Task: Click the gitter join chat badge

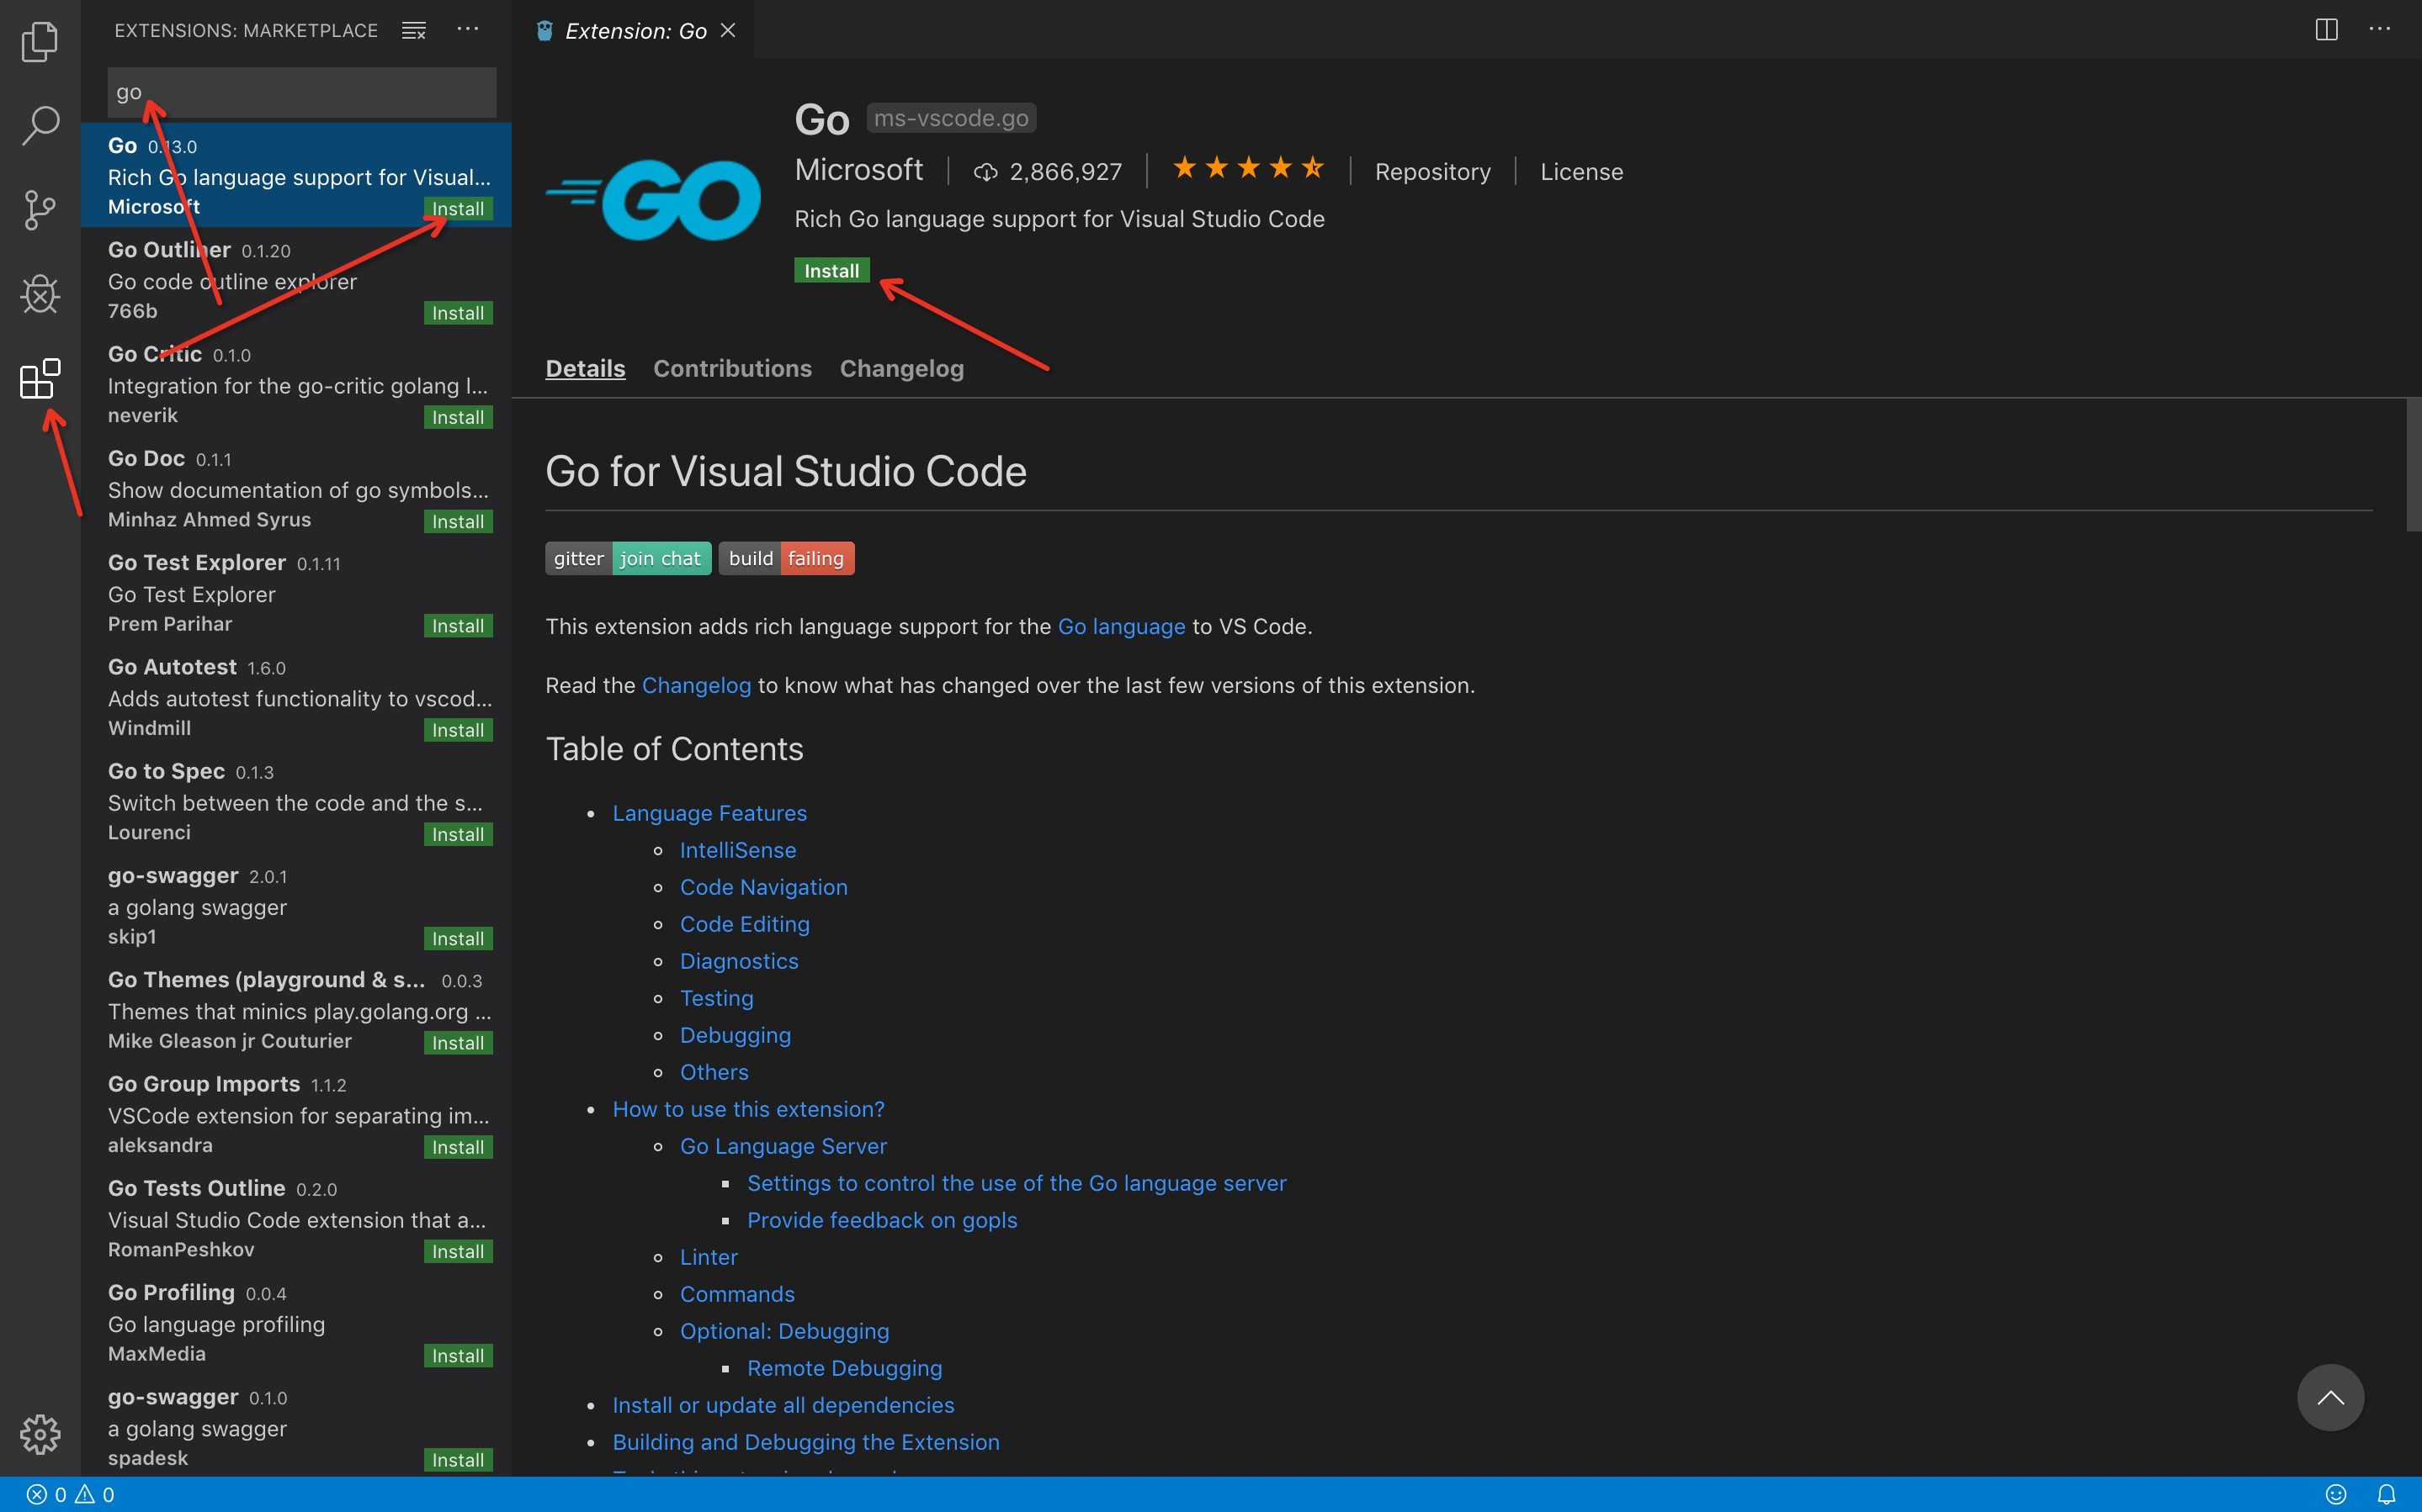Action: (629, 558)
